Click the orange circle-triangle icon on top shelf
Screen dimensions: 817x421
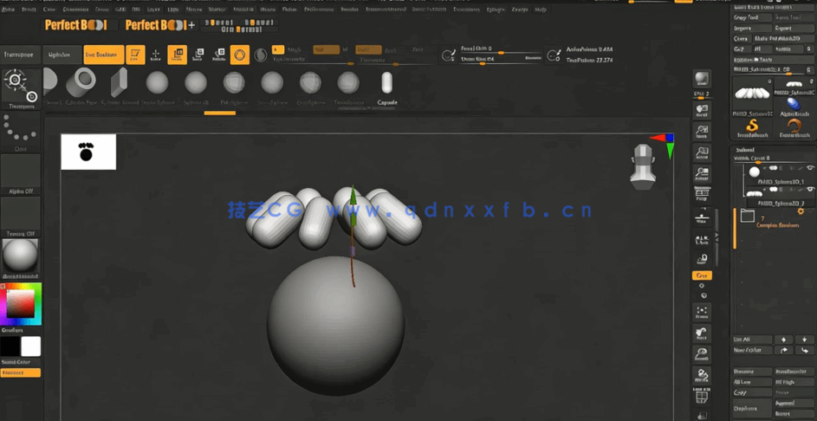pyautogui.click(x=240, y=55)
